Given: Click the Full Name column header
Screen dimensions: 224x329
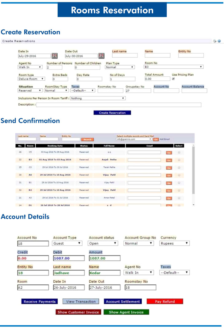Looking at the screenshot, I should (x=109, y=146).
